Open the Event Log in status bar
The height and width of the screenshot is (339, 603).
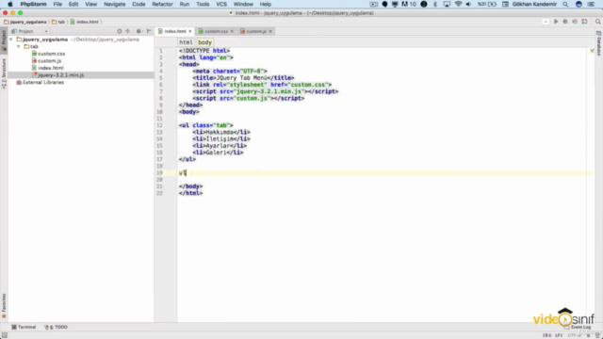(x=578, y=327)
